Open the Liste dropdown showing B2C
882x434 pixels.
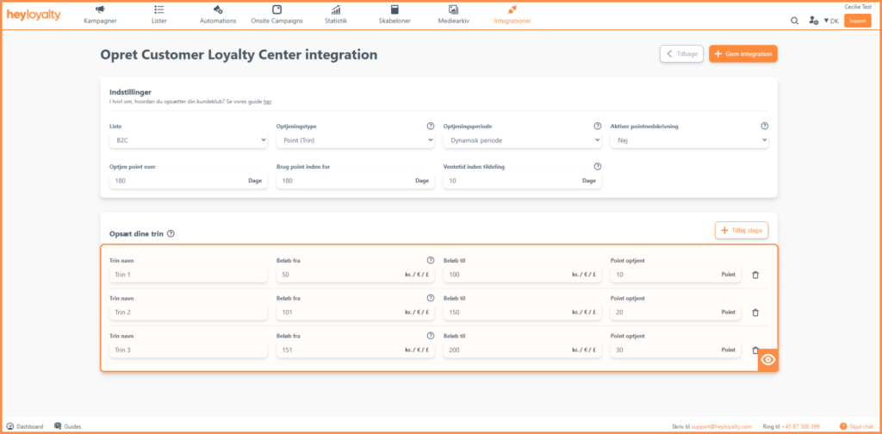[189, 140]
